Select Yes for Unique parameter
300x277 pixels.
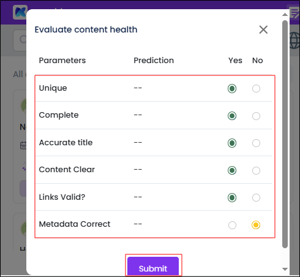pos(232,89)
